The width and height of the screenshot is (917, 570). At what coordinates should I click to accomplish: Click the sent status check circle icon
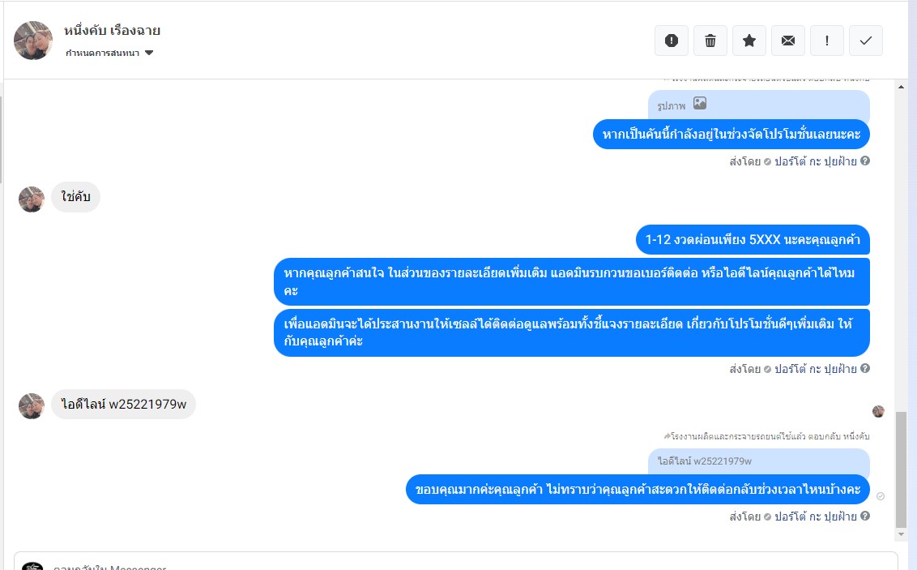tap(881, 496)
